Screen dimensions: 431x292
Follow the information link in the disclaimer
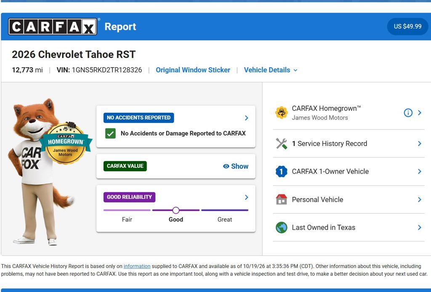[137, 266]
